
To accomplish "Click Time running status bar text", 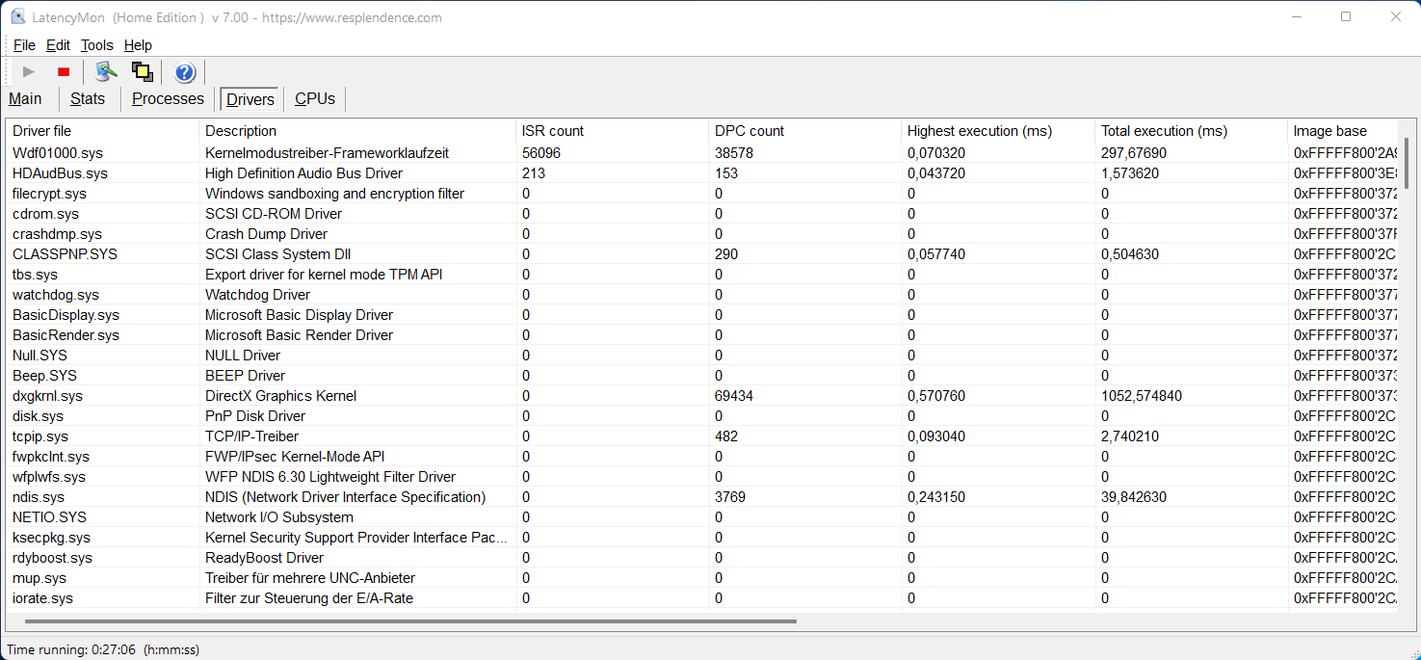I will 103,650.
